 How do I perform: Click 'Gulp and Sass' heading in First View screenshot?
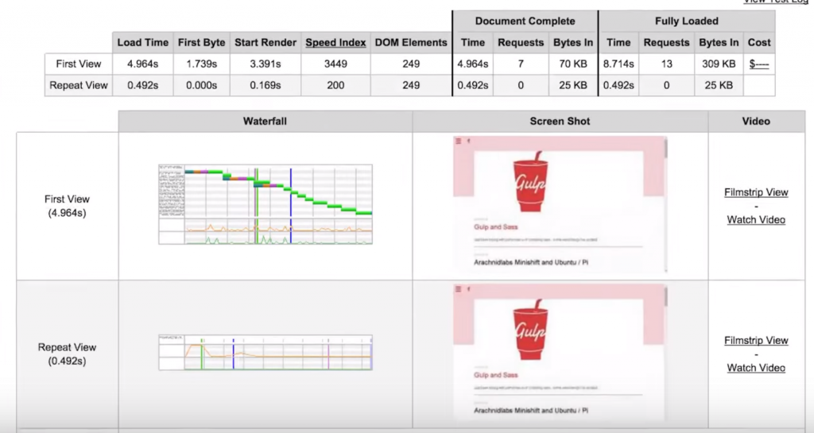pyautogui.click(x=495, y=227)
